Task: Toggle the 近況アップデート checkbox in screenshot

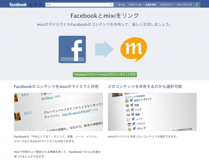Action: point(131,100)
